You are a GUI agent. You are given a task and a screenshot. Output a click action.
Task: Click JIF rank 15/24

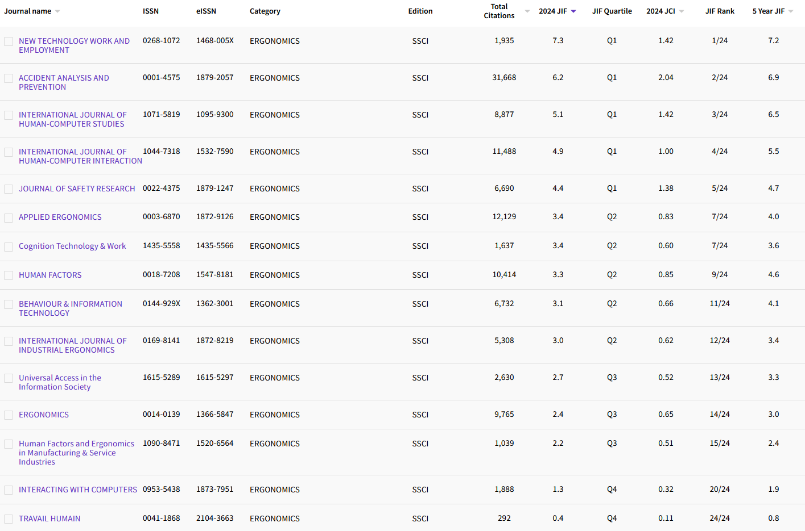pos(720,443)
